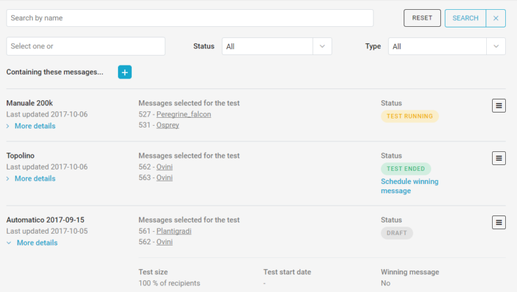The image size is (517, 292).
Task: Open Ovini message 562 under Automatico
Action: point(164,242)
